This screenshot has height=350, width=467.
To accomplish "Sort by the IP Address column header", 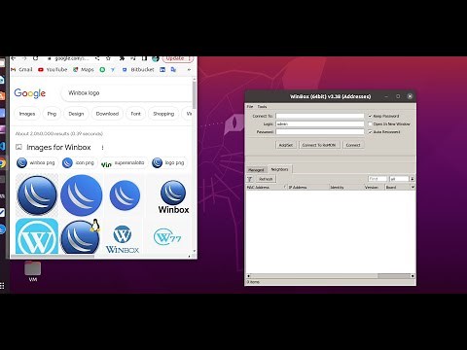I will pos(308,187).
